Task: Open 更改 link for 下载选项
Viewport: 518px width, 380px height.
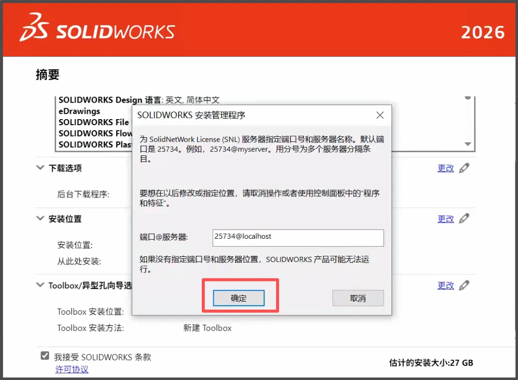Action: coord(446,168)
